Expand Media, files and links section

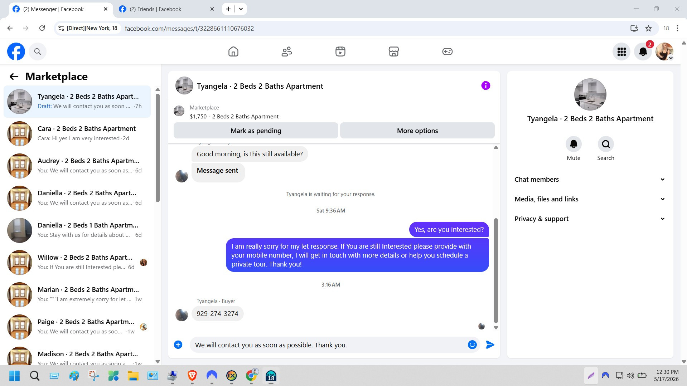tap(590, 199)
